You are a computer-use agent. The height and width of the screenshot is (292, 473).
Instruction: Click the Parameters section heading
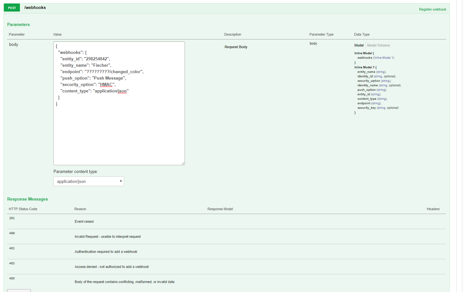[x=18, y=25]
